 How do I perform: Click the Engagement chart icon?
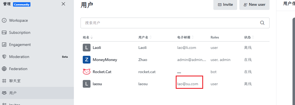click(x=4, y=45)
